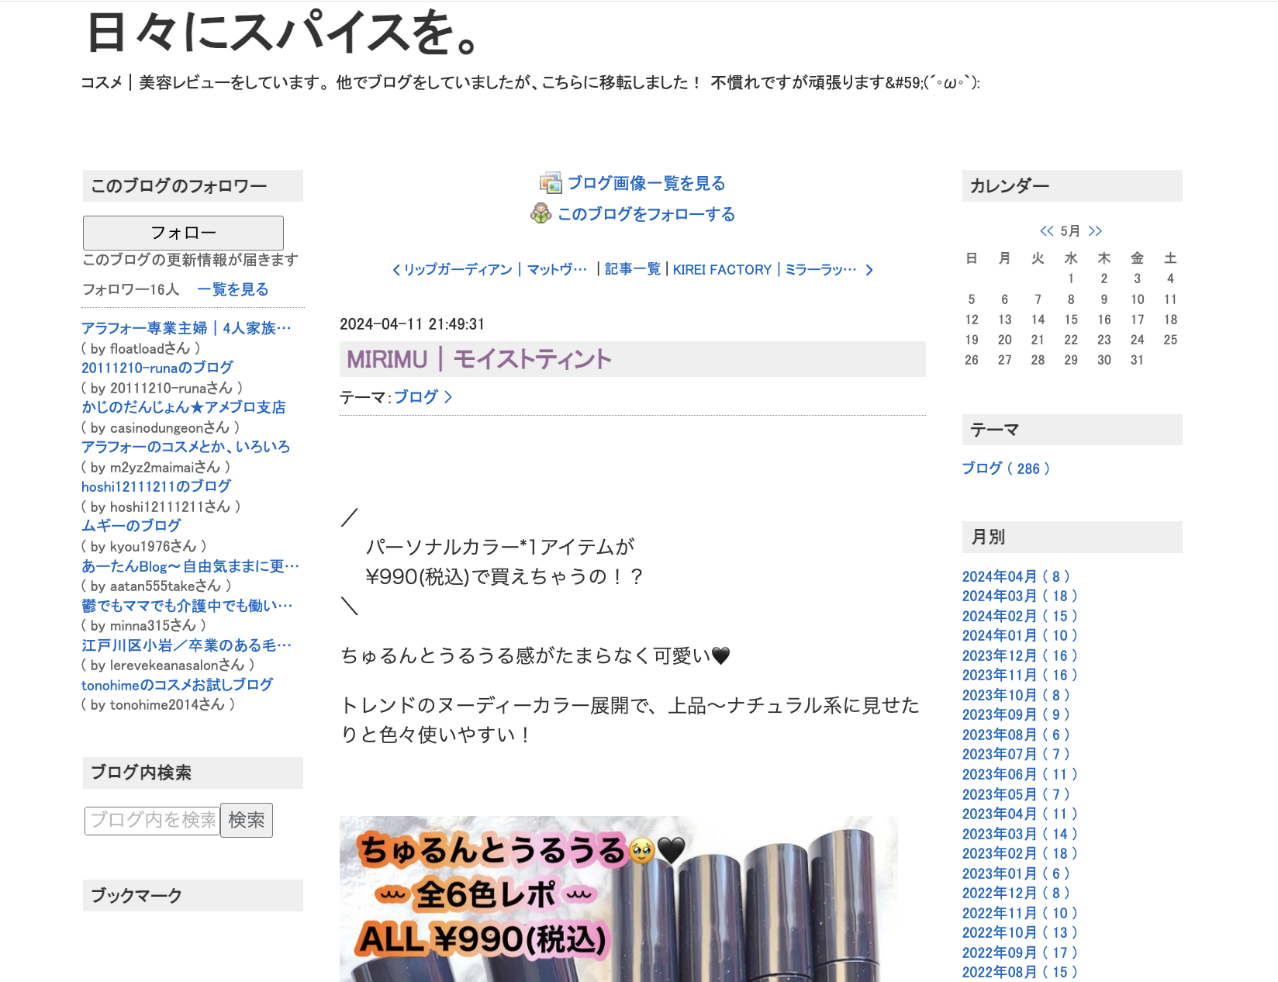Click the blog image gallery icon

(x=550, y=183)
